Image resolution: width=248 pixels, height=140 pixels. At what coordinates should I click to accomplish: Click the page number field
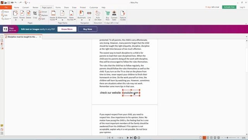click(x=120, y=138)
